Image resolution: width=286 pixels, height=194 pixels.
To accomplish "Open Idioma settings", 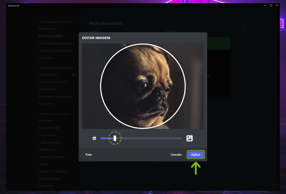I will click(x=43, y=164).
